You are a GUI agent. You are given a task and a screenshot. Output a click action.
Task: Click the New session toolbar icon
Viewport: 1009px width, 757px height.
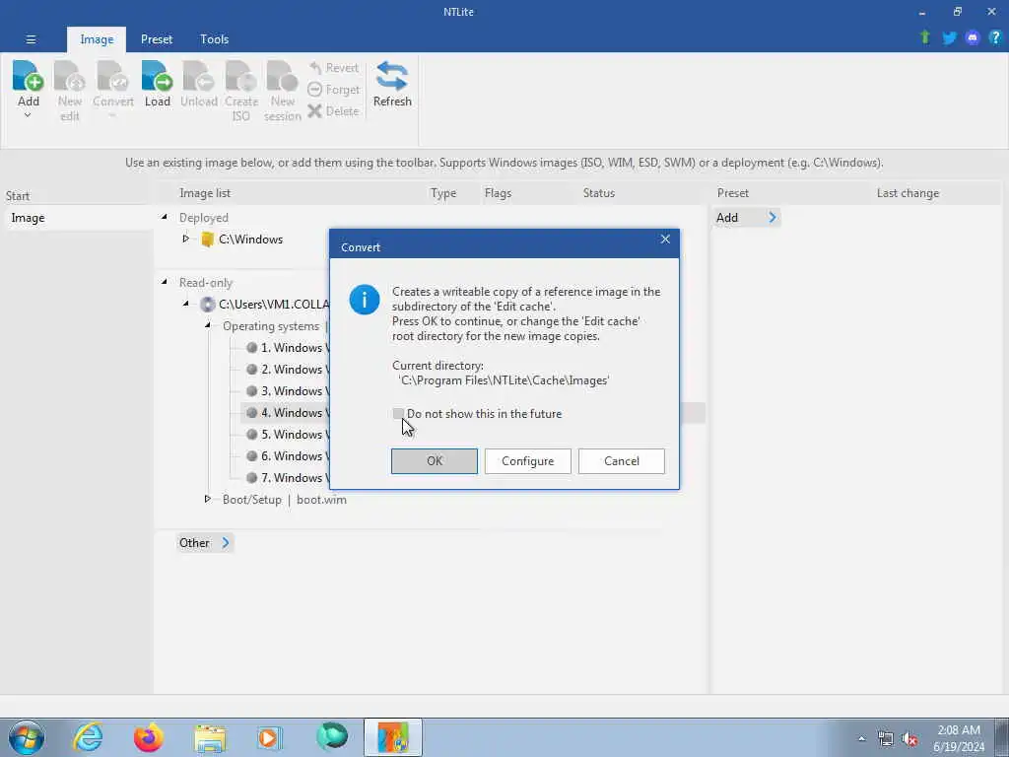point(282,76)
